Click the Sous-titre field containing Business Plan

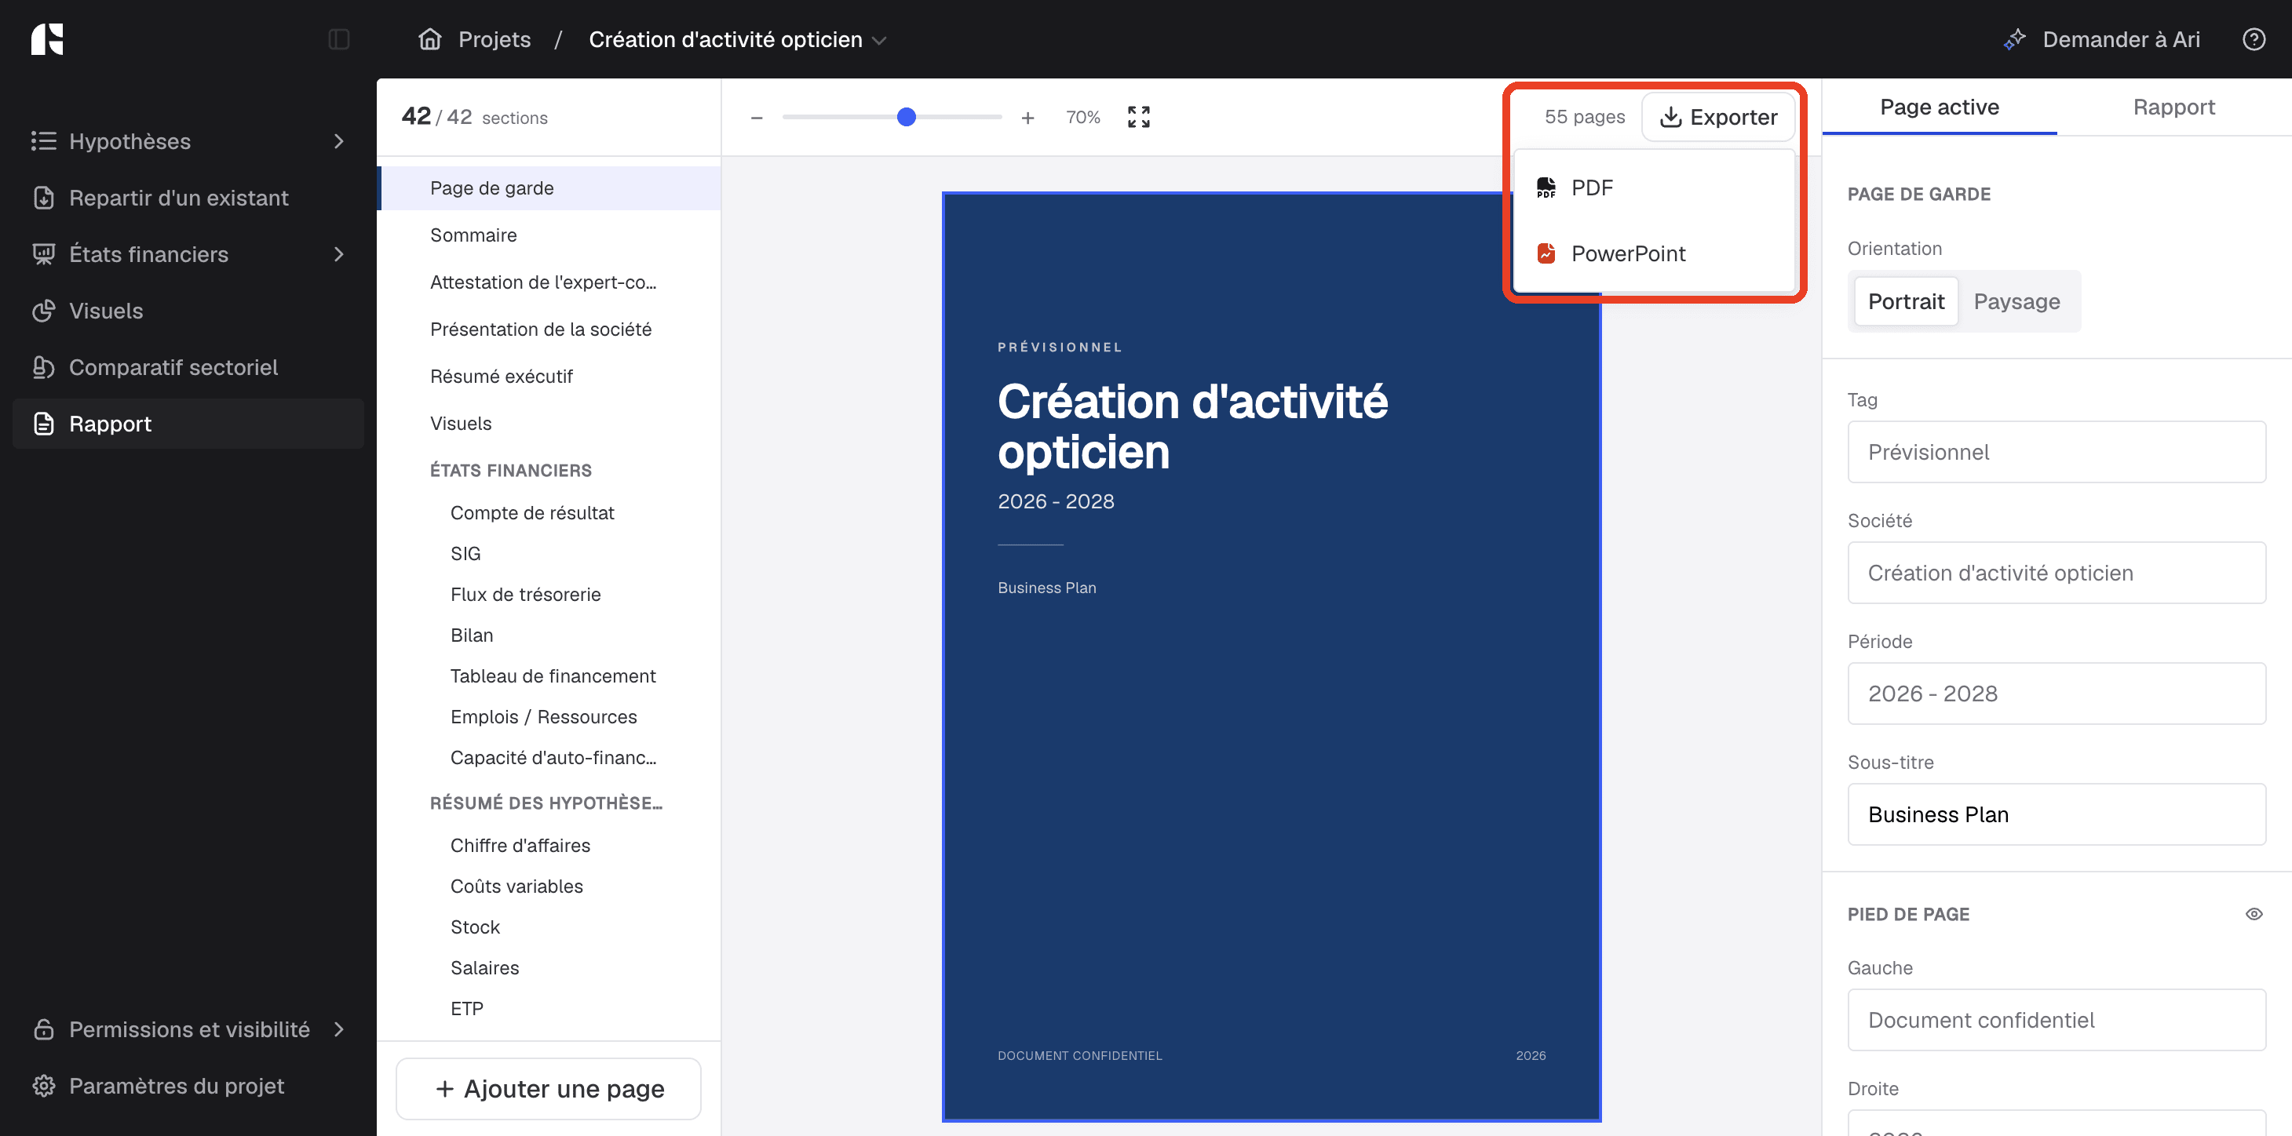pos(2057,815)
